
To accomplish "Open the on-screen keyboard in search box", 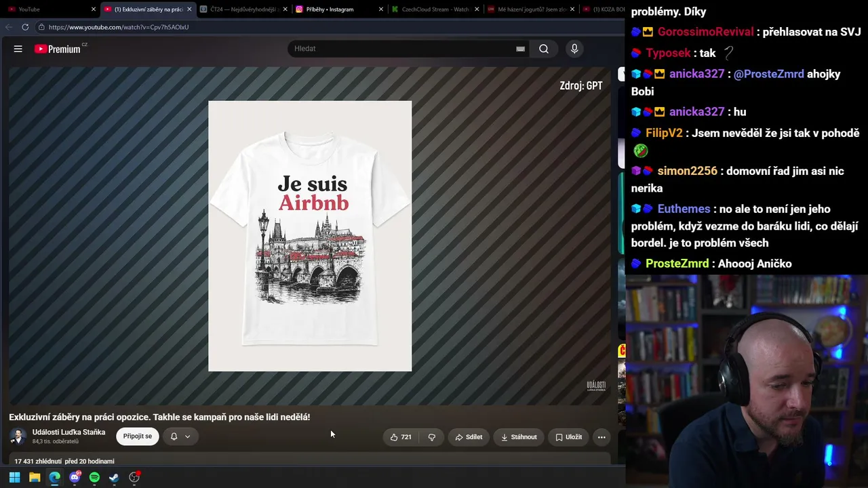I will (x=520, y=49).
